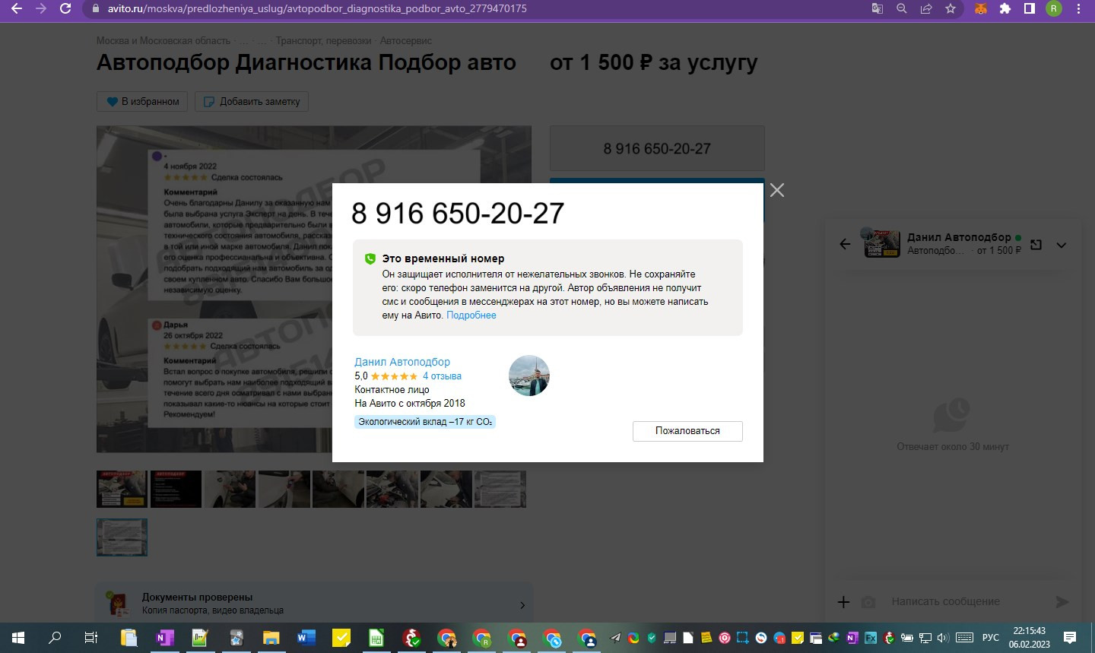Open the Chrome three-dot menu
The image size is (1095, 653).
pos(1079,9)
